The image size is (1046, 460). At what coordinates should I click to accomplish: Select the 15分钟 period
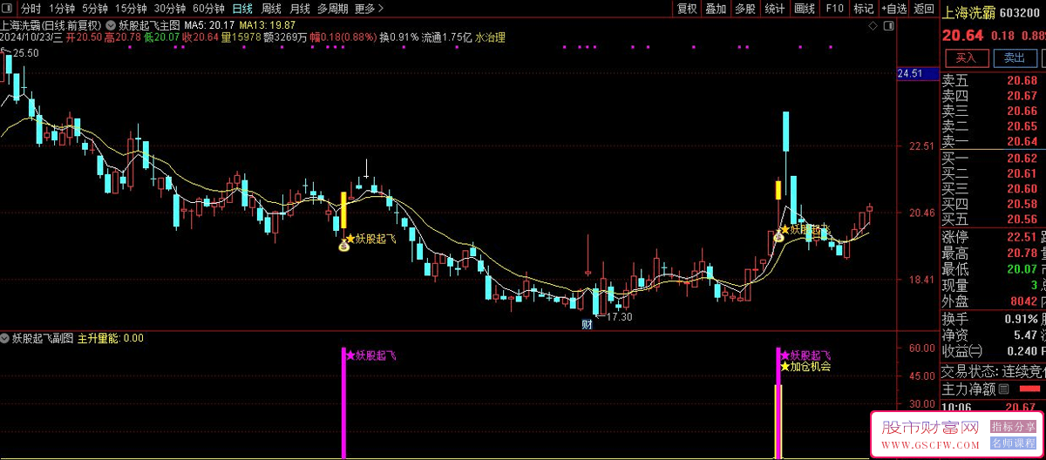tap(131, 9)
